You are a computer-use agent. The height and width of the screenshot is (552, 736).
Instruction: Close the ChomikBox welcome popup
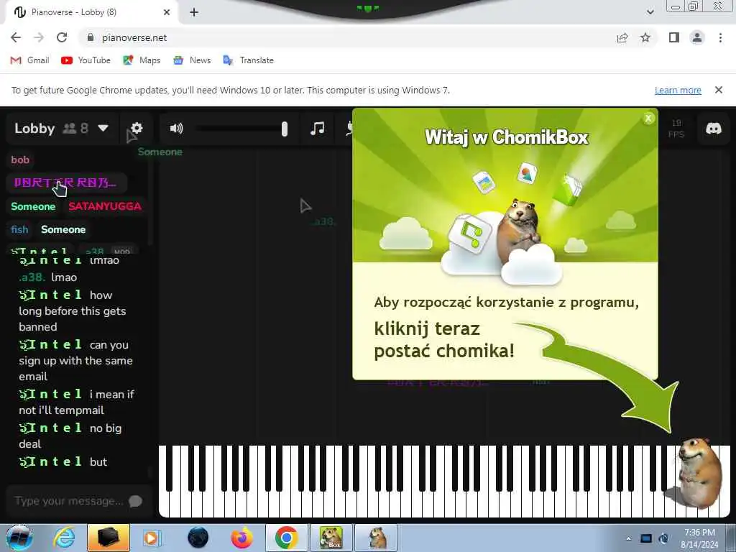pyautogui.click(x=648, y=119)
